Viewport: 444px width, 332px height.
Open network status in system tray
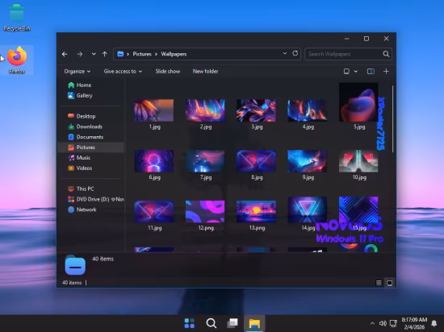[x=393, y=323]
